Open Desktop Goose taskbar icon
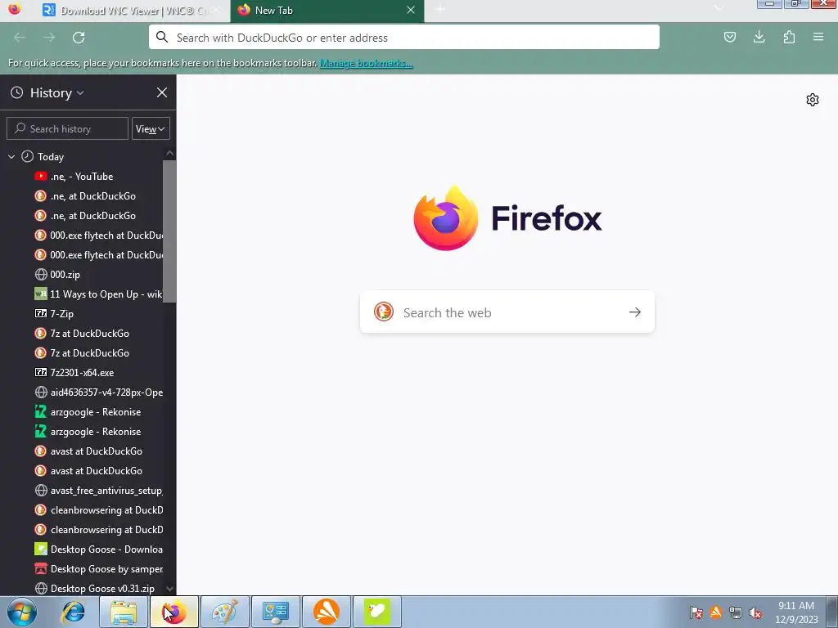Screen dimensions: 838x628 (377, 612)
